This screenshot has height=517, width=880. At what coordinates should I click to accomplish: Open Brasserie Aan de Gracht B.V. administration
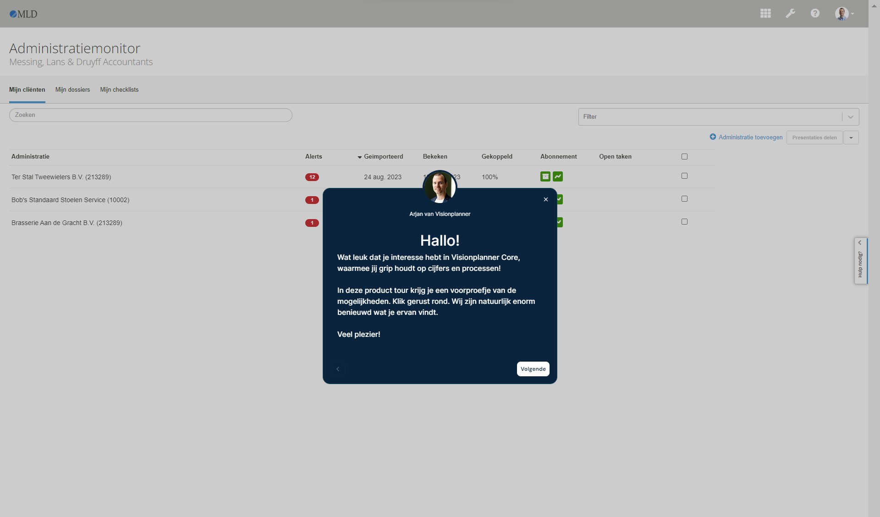pos(66,223)
